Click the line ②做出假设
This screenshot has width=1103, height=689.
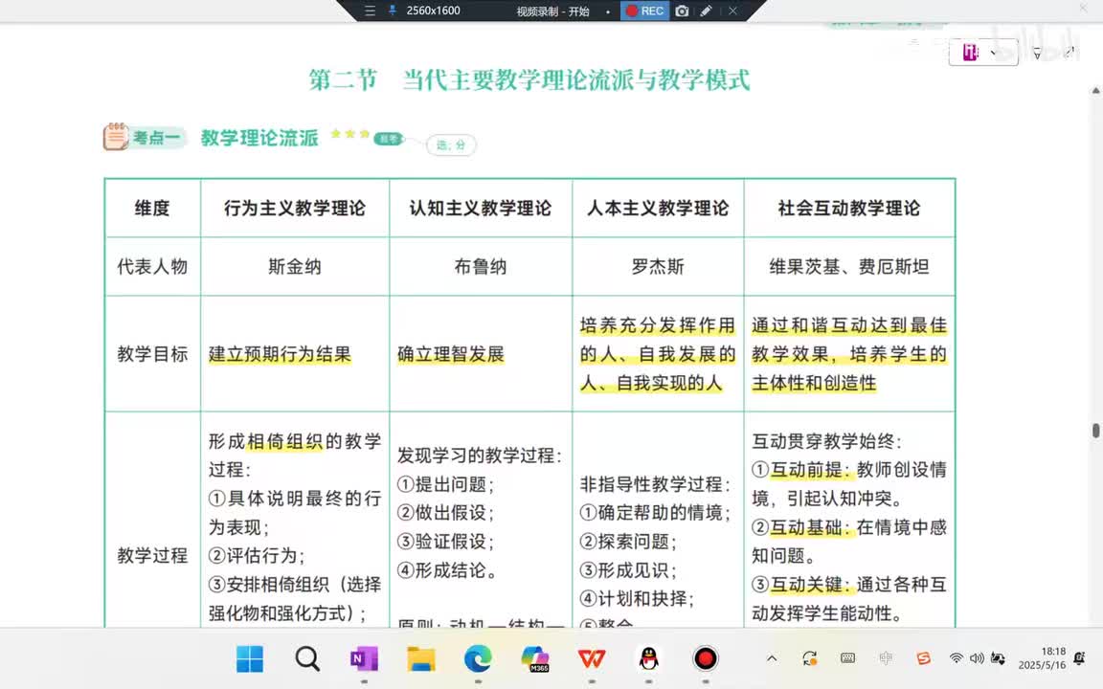tap(446, 513)
